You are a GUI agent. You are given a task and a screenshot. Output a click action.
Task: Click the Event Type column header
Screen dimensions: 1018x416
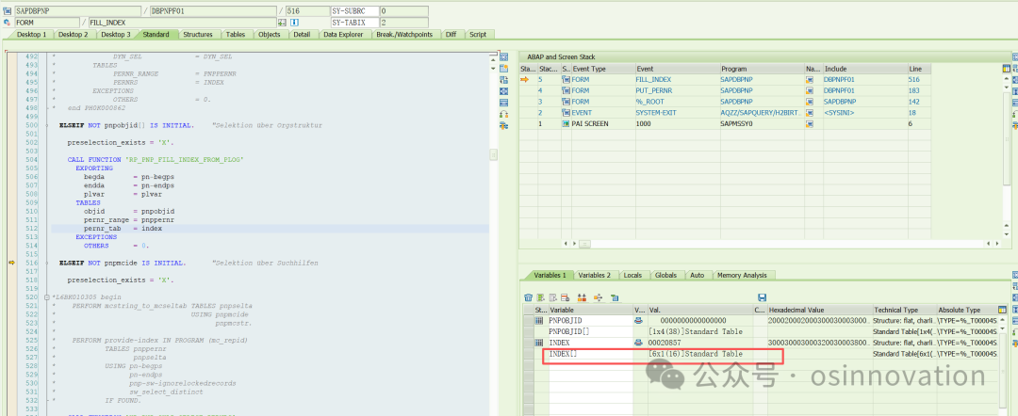pos(602,68)
